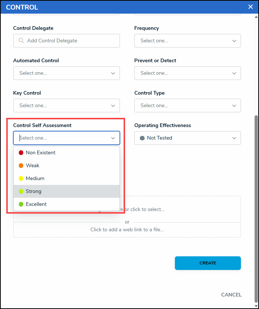The height and width of the screenshot is (309, 259).
Task: Click the gray Not Tested status dot
Action: click(142, 138)
